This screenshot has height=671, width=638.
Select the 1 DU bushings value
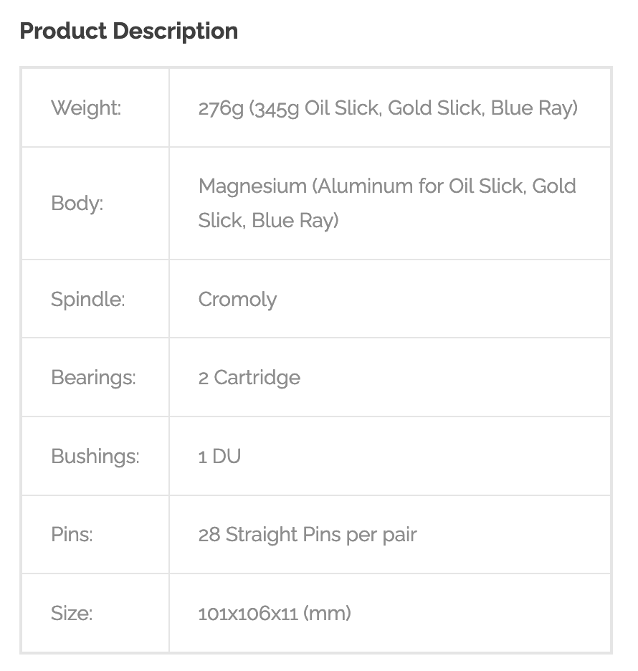[x=219, y=456]
